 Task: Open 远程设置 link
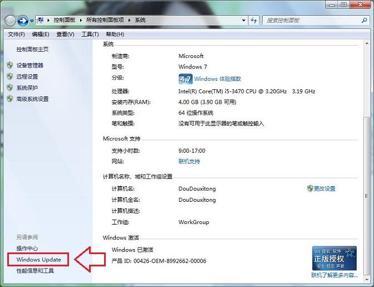(27, 76)
